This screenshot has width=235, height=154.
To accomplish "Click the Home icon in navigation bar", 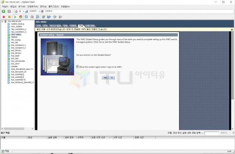I will (16, 11).
